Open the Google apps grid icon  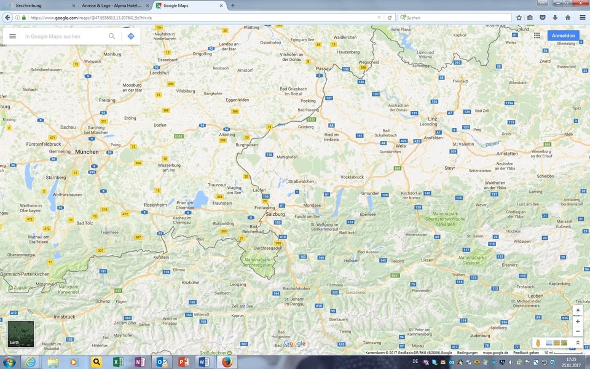coord(537,36)
